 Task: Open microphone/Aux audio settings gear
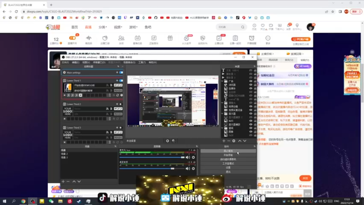[193, 157]
